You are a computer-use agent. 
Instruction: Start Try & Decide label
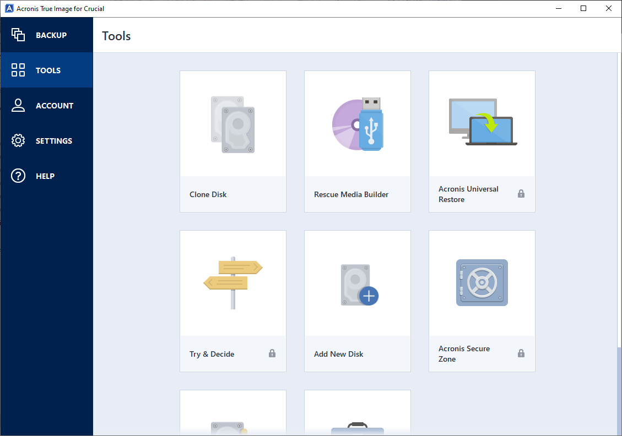click(x=212, y=355)
